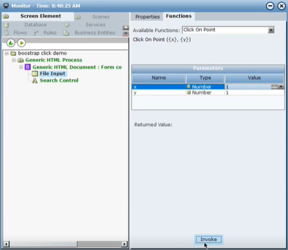The width and height of the screenshot is (288, 250).
Task: Collapse the boostrap click demo tree node
Action: point(6,54)
